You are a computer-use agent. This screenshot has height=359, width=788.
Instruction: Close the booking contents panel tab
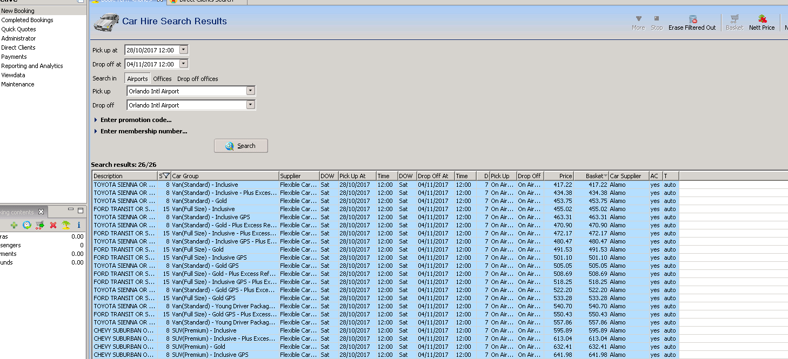41,212
